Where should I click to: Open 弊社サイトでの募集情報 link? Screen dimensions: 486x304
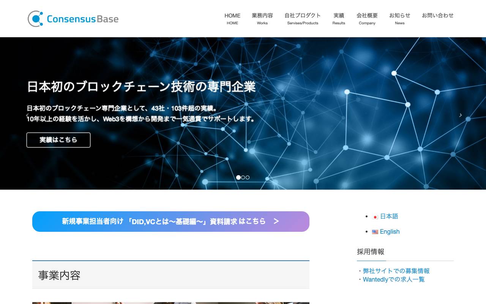pos(396,271)
